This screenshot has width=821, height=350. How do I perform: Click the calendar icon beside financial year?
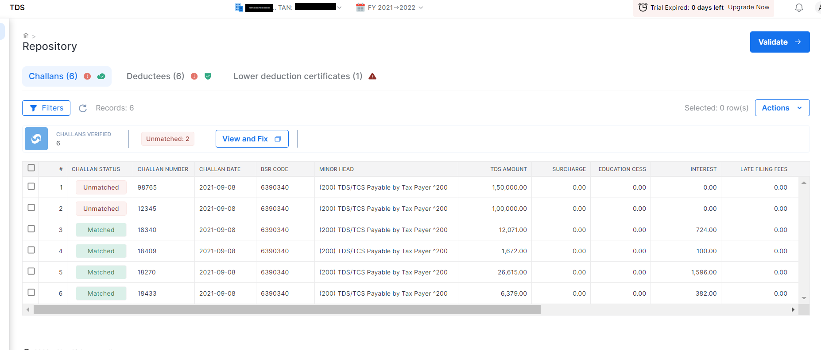click(360, 8)
